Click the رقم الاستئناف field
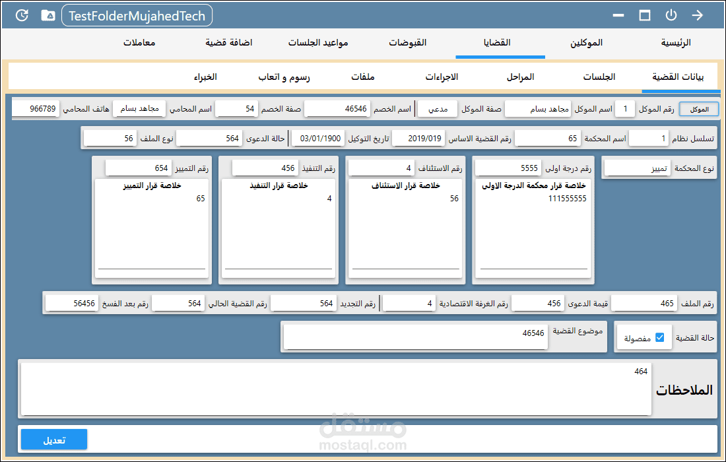The image size is (726, 462). pyautogui.click(x=381, y=168)
